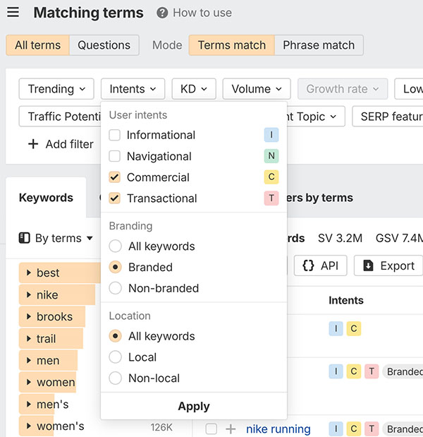Viewport: 423px width, 437px height.
Task: Open the nike running keyword link
Action: (x=278, y=429)
